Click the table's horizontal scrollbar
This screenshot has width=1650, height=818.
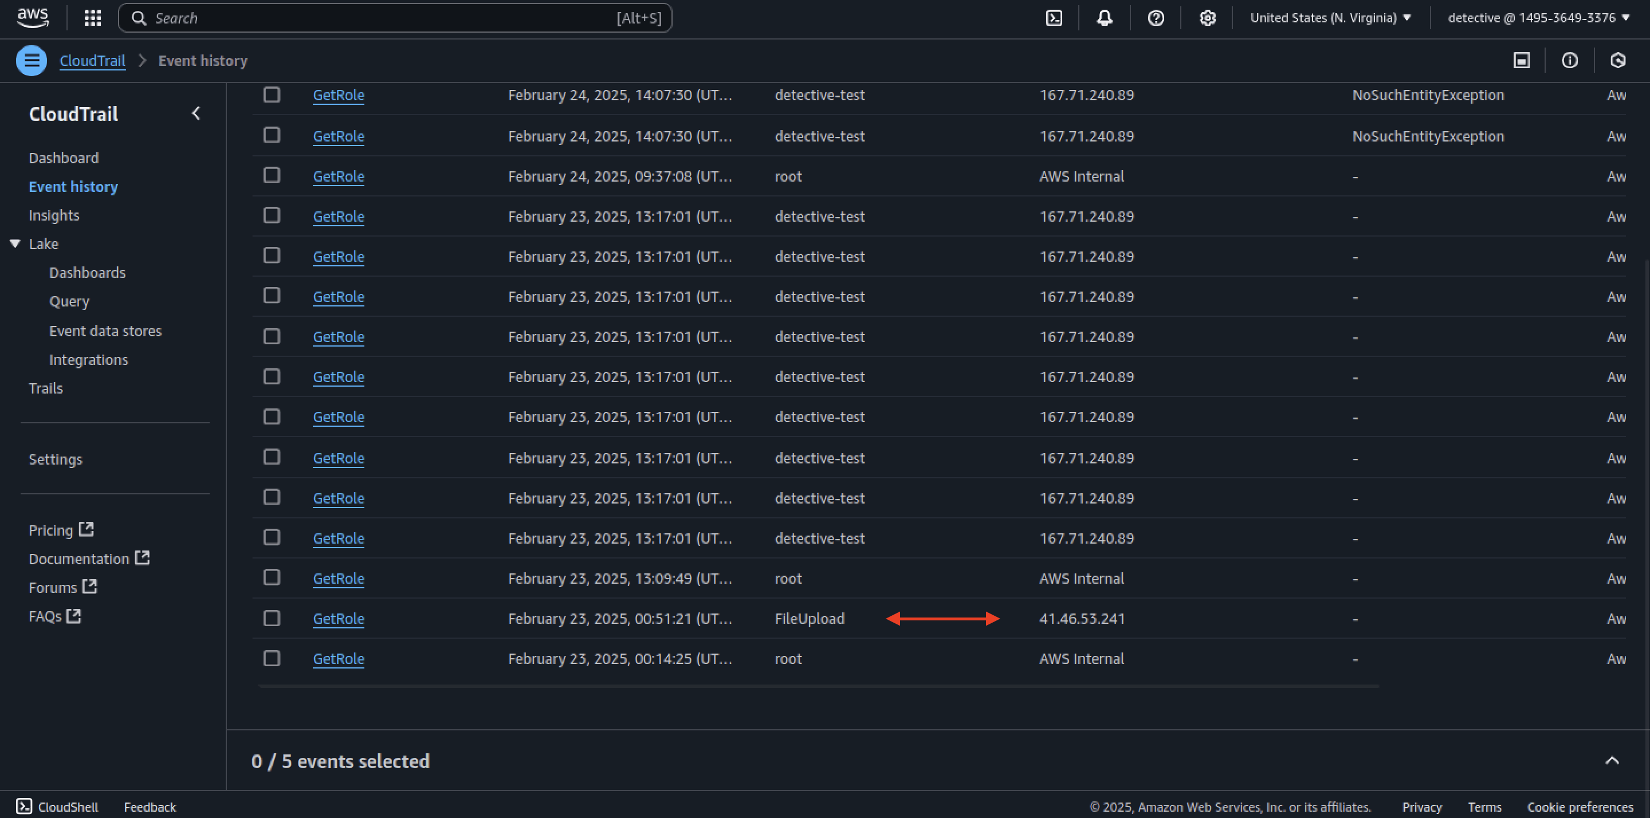[x=819, y=686]
